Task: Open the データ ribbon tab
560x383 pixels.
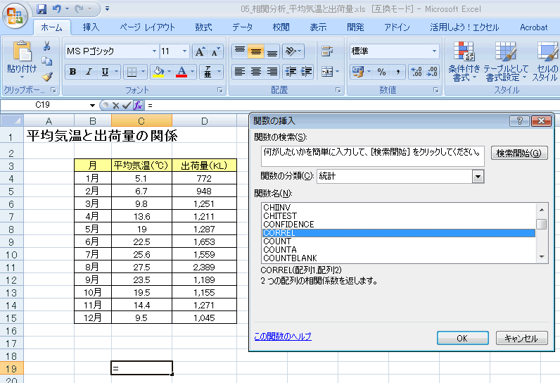Action: 242,27
